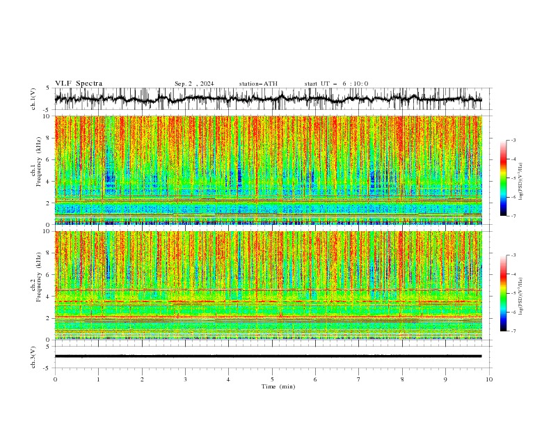Click the "-5" tick on ch.2 color bar
The height and width of the screenshot is (426, 551).
513,293
